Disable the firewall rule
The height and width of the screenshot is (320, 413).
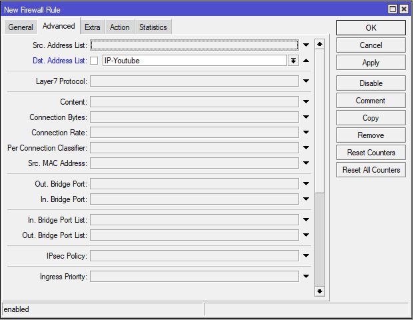[370, 83]
